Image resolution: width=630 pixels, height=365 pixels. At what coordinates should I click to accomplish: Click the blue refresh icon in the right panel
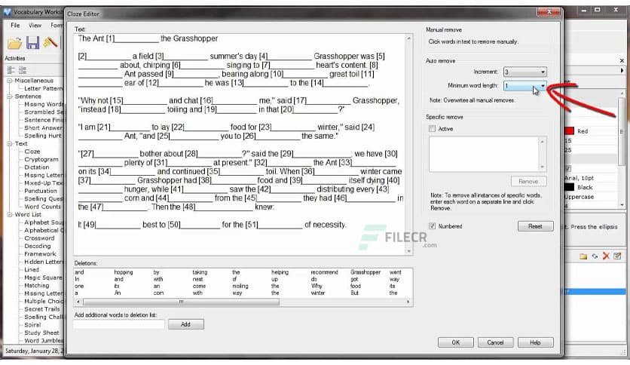pyautogui.click(x=595, y=256)
